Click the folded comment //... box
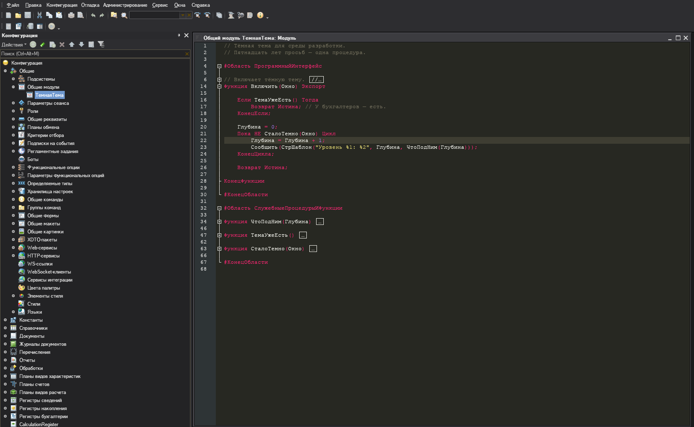Viewport: 694px width, 427px height. pyautogui.click(x=317, y=79)
